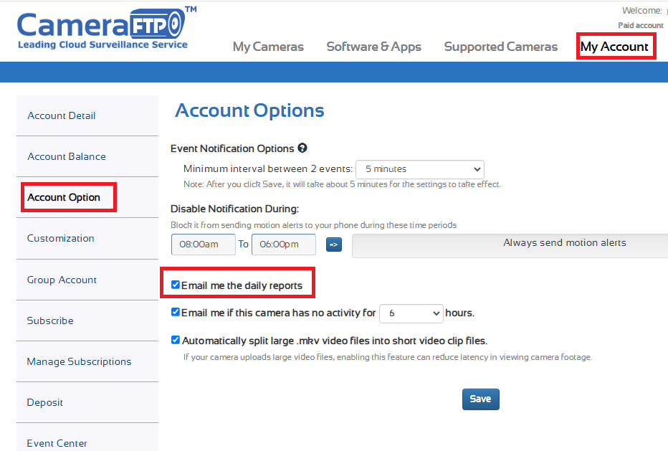
Task: Open the My Account tab
Action: [614, 47]
